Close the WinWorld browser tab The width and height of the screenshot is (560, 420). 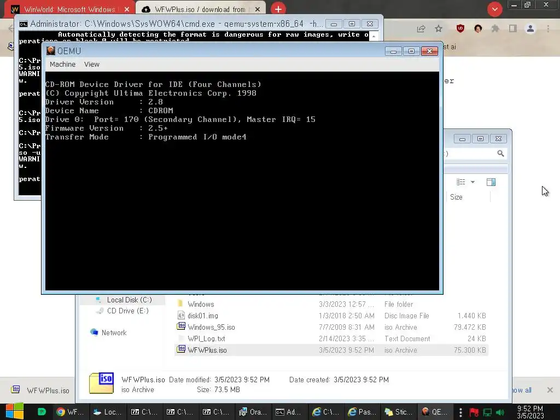coord(127,10)
